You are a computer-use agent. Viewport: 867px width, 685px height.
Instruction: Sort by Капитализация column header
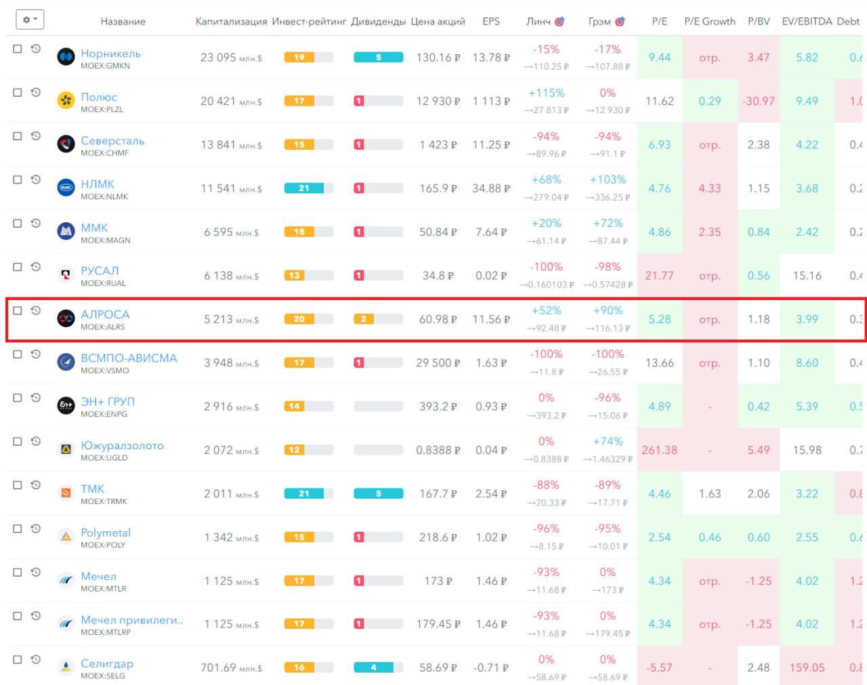coord(231,22)
